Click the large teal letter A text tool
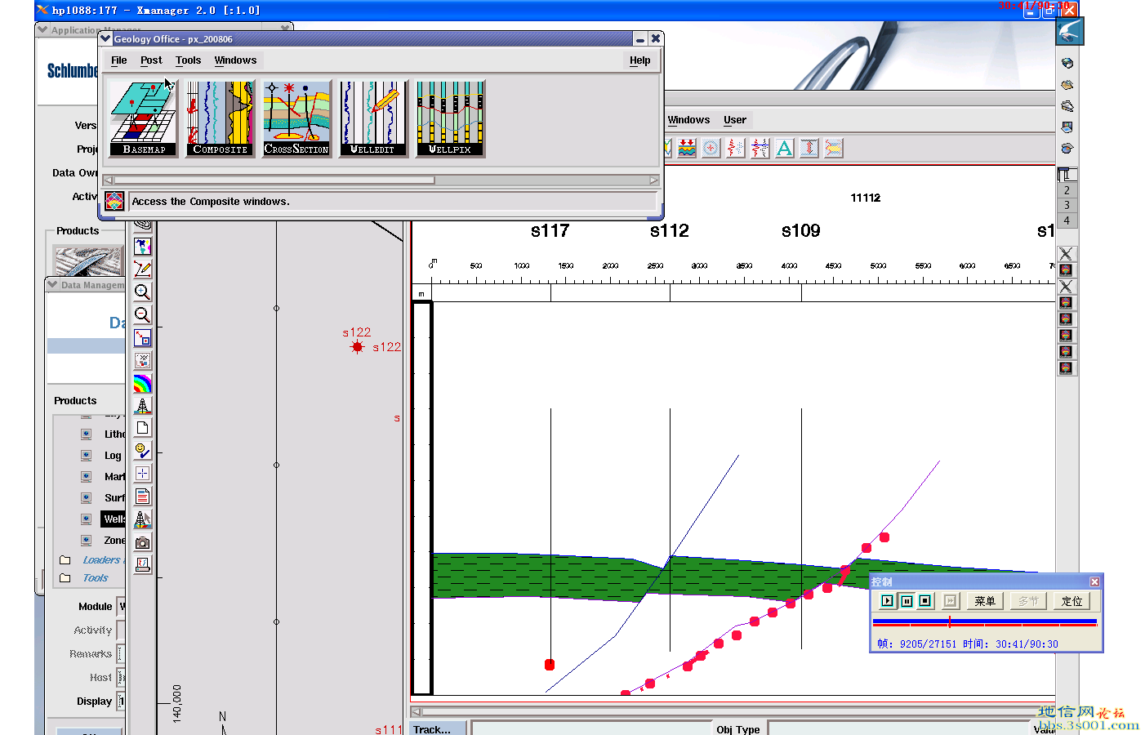The height and width of the screenshot is (735, 1145). (785, 148)
